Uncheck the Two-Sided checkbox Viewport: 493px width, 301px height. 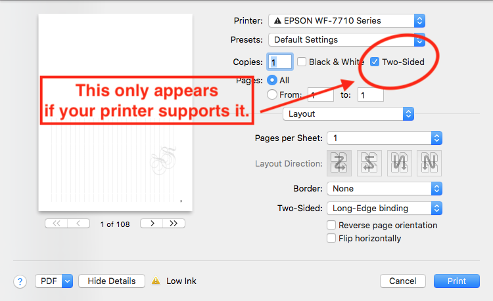(x=375, y=62)
